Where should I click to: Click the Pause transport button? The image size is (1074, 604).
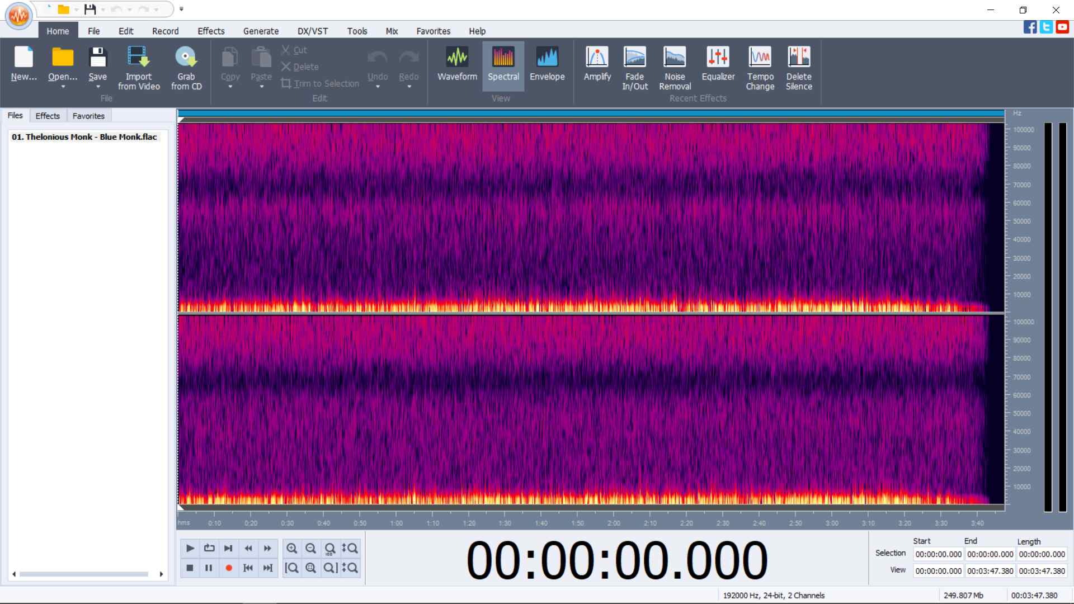click(x=209, y=568)
